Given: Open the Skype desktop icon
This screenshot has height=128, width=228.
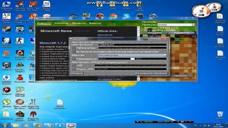Looking at the screenshot, I should [126, 16].
